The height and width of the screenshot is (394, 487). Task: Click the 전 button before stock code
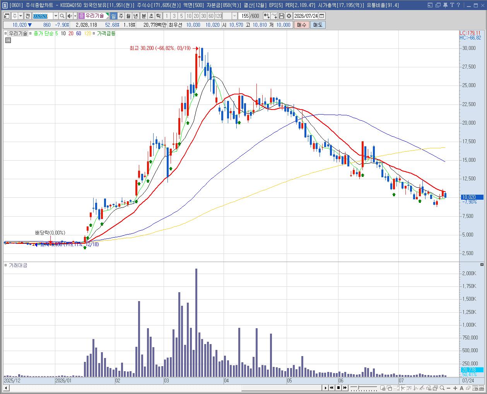coord(27,16)
